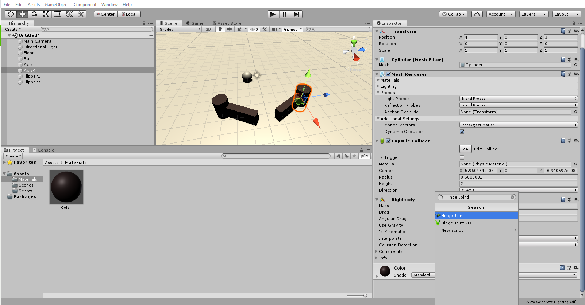585x305 pixels.
Task: Open Transform component help icon
Action: point(563,31)
